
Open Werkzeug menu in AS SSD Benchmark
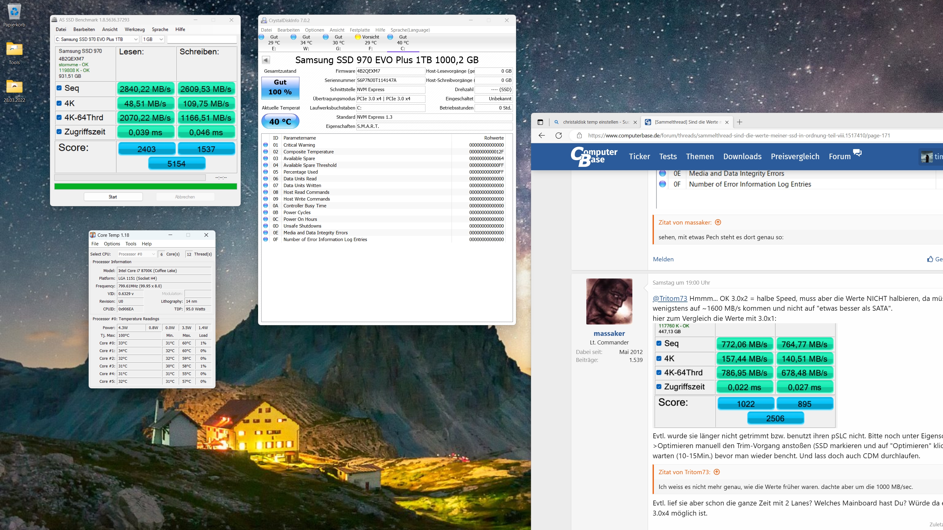pyautogui.click(x=134, y=30)
